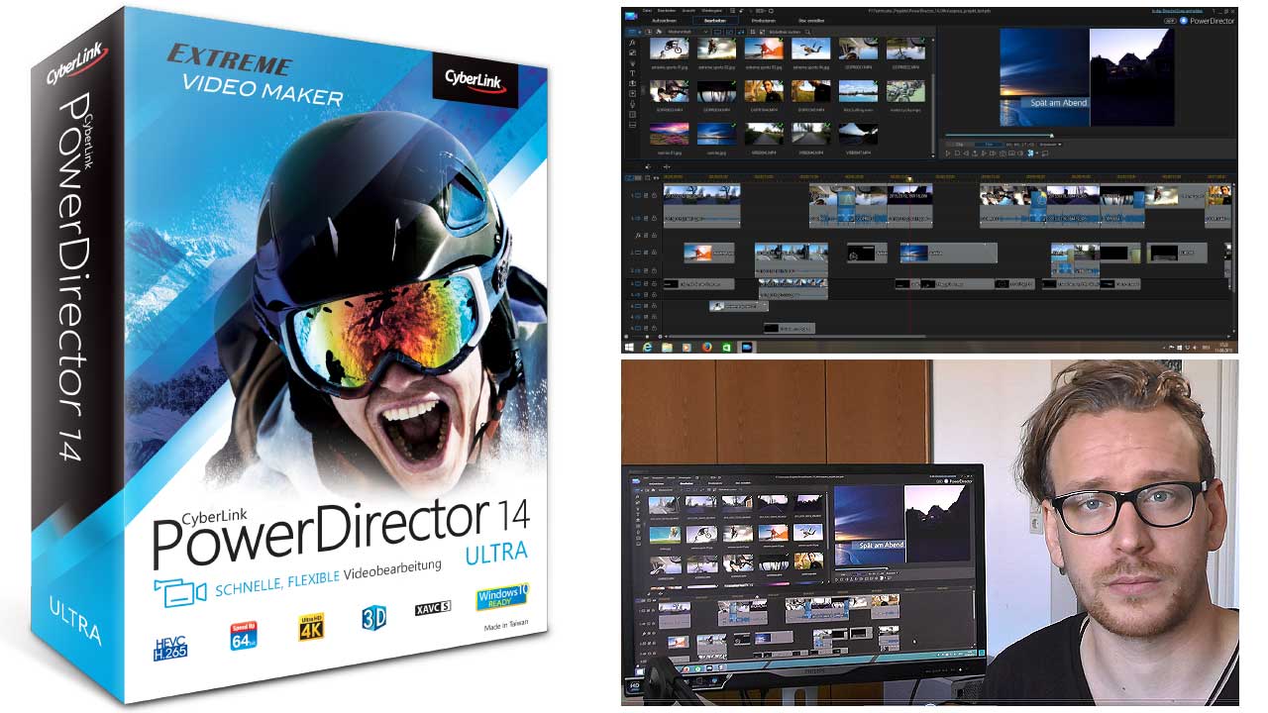Switch to the Aufzeichnen tab
Viewport: 1268px width, 713px height.
tap(664, 21)
